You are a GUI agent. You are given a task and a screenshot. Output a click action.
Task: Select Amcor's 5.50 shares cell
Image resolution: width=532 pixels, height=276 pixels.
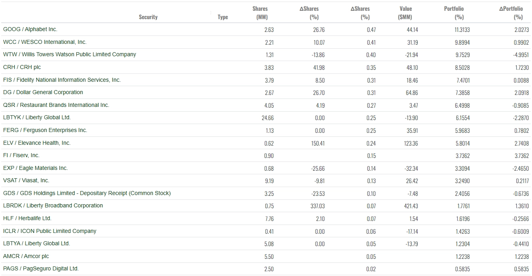coord(270,257)
